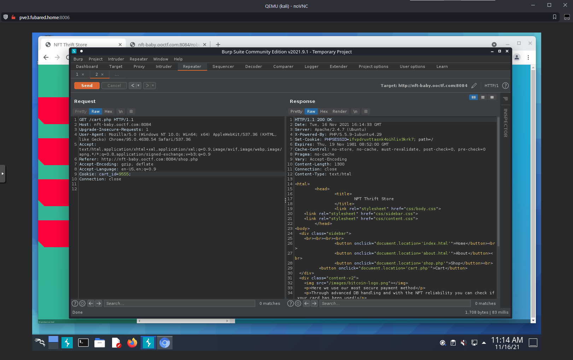This screenshot has height=360, width=573.
Task: Edit target with the pencil icon
Action: point(474,86)
